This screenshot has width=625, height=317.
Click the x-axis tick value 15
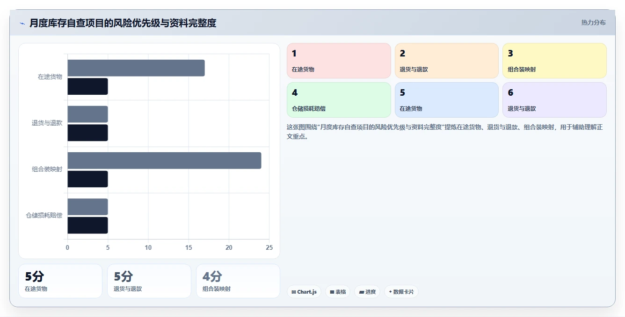[189, 247]
